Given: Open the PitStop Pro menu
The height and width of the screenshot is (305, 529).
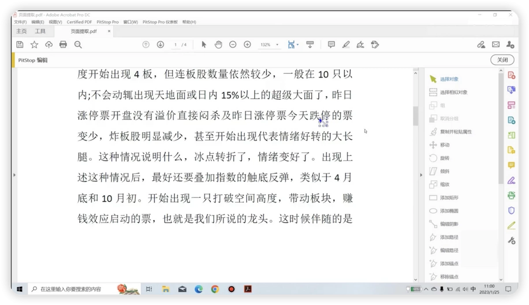Looking at the screenshot, I should point(108,22).
